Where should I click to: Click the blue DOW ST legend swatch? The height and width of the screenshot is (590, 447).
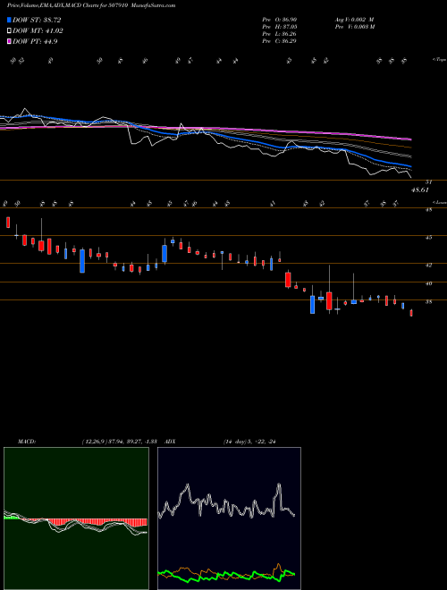coord(10,20)
